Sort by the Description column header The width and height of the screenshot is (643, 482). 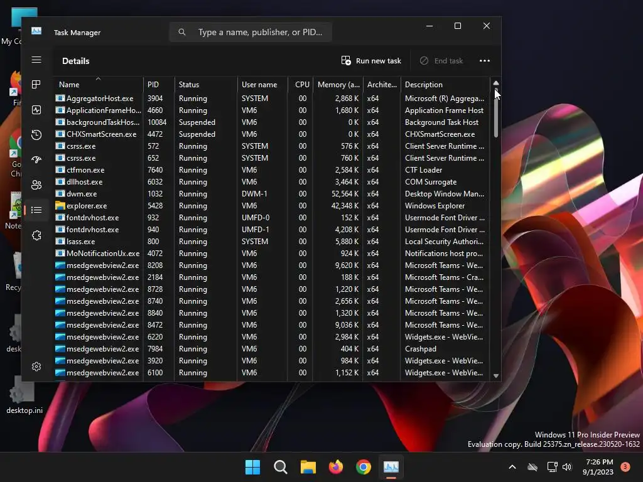tap(445, 85)
